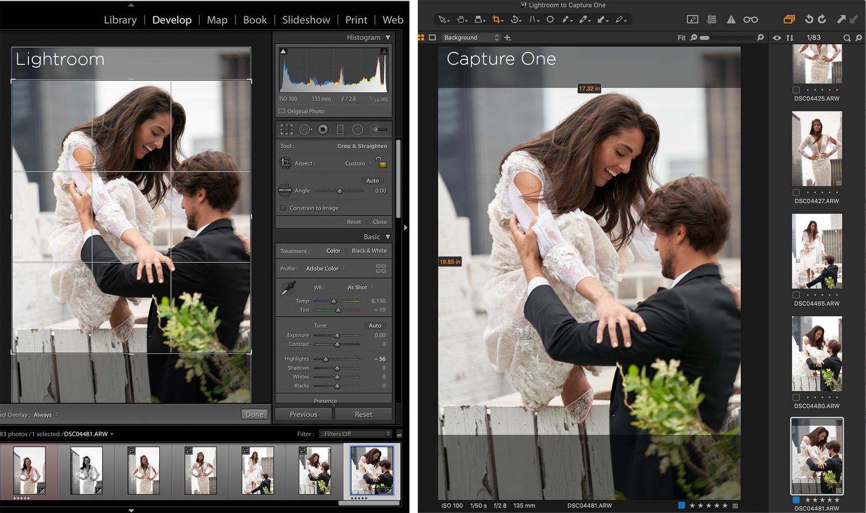866x513 pixels.
Task: Click the Undo arrow in Capture One
Action: point(809,19)
